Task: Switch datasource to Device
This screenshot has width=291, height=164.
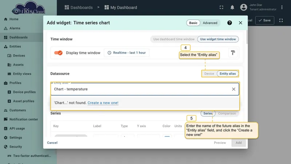Action: [x=209, y=74]
